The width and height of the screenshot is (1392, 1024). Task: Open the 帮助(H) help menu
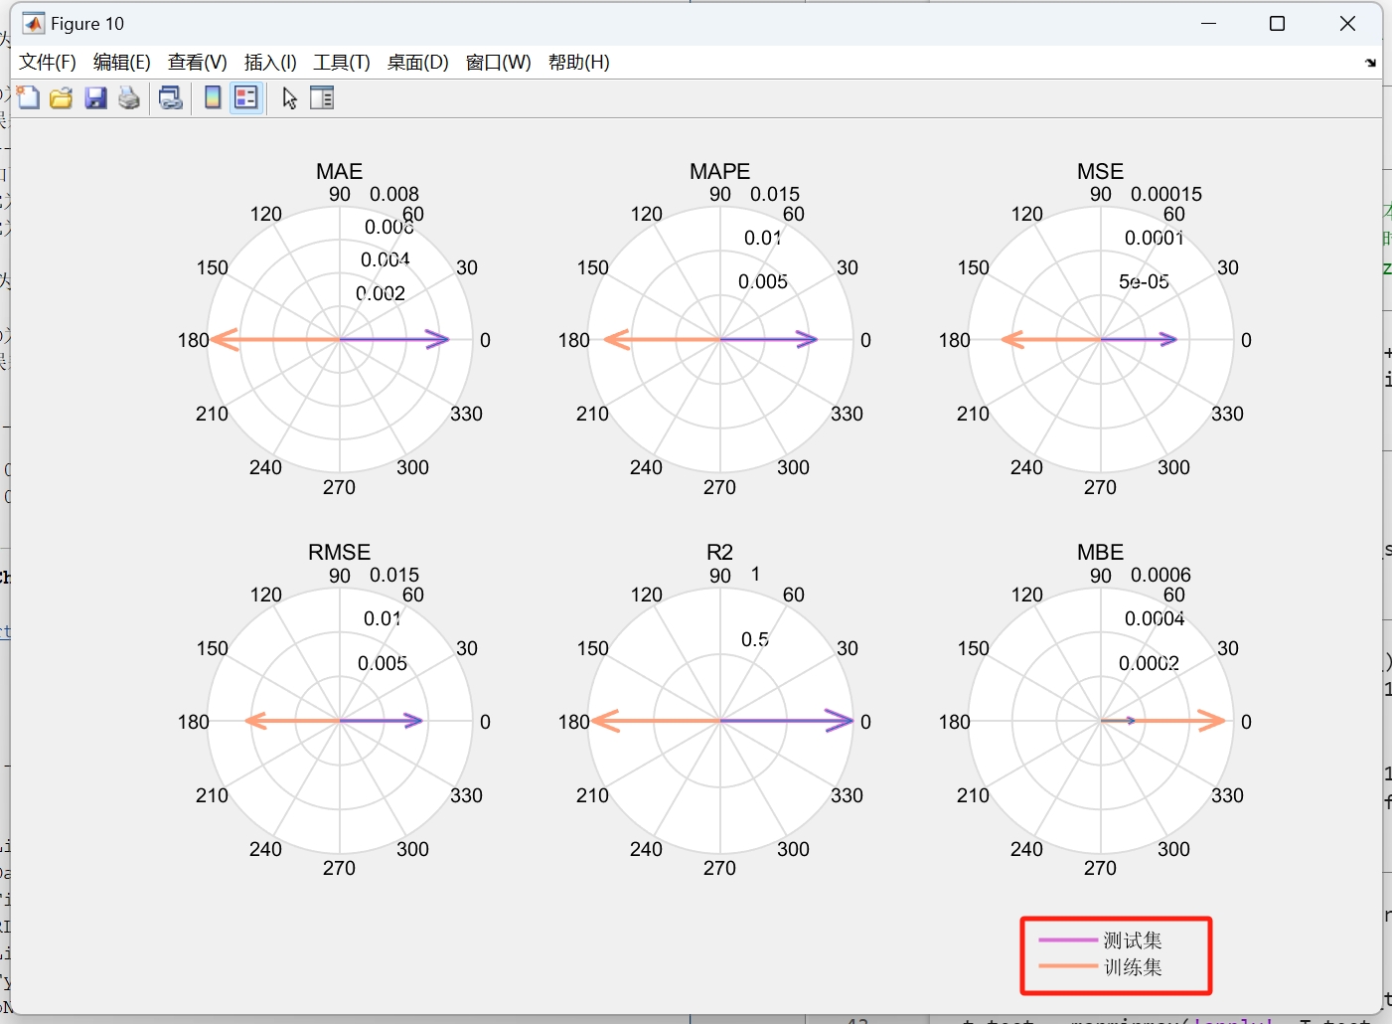[579, 62]
